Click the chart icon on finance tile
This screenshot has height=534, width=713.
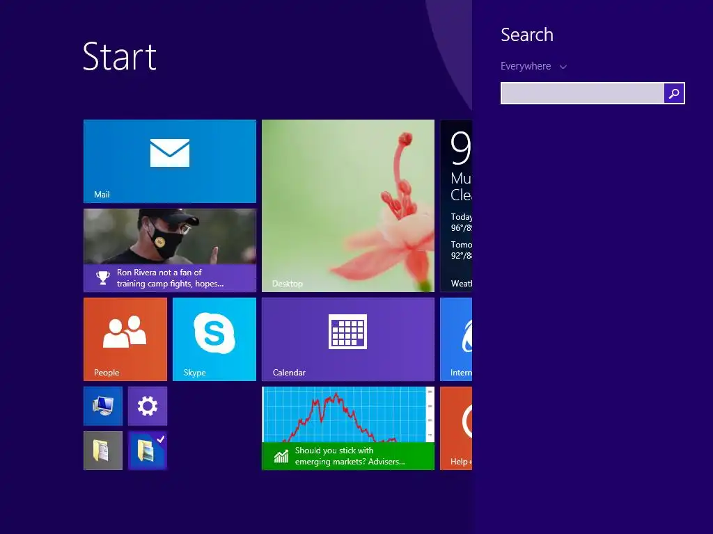[x=281, y=456]
